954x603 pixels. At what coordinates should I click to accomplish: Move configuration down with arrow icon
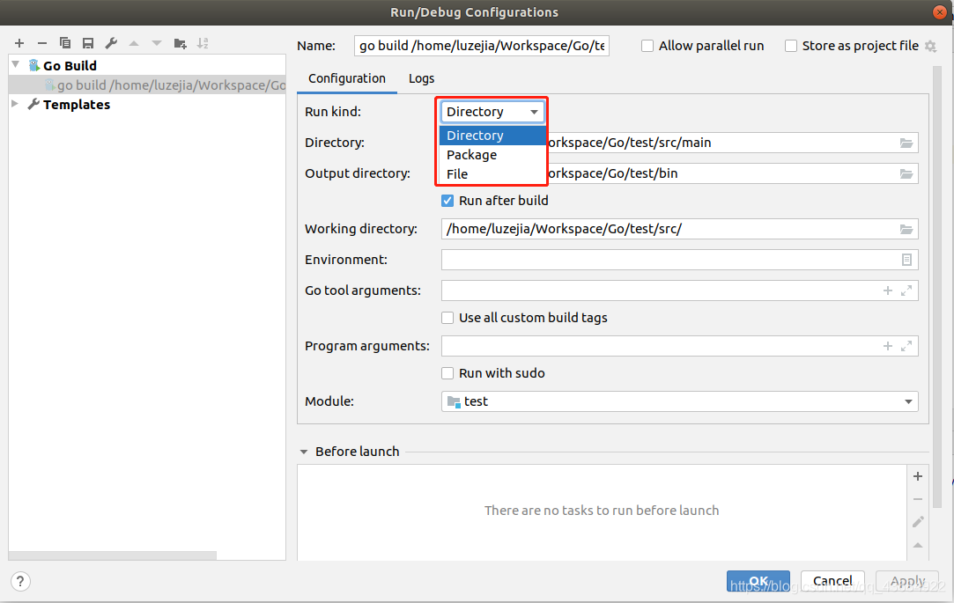(x=157, y=43)
